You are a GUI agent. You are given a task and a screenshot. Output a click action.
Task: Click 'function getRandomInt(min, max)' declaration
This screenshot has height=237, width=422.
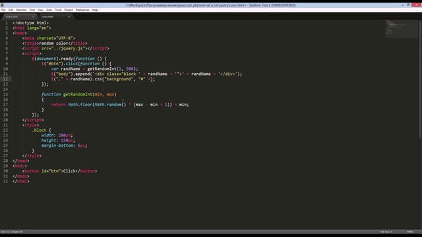(x=79, y=94)
